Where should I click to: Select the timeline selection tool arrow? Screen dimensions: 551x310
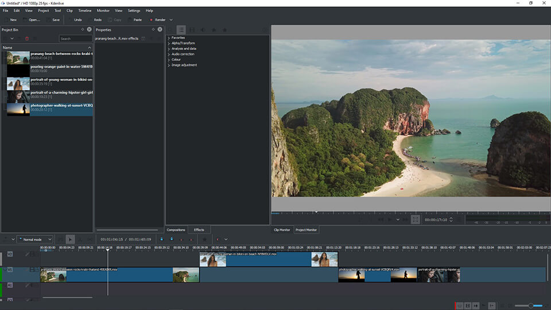(x=69, y=239)
